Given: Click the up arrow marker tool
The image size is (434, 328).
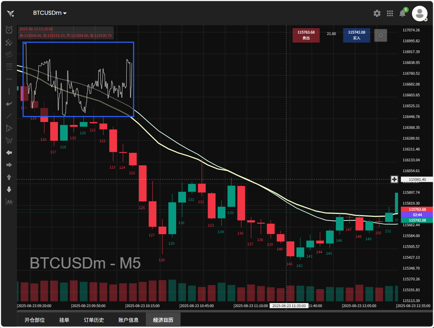Looking at the screenshot, I should [9, 177].
